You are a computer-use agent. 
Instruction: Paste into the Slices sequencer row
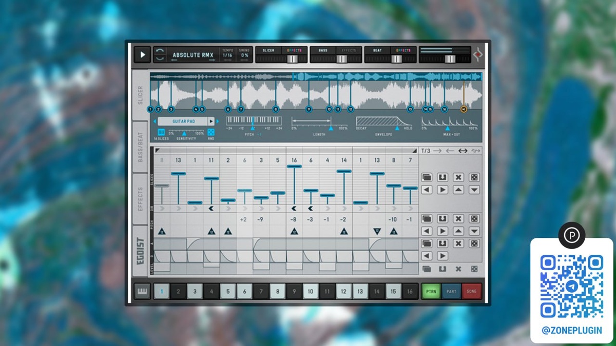pos(442,177)
